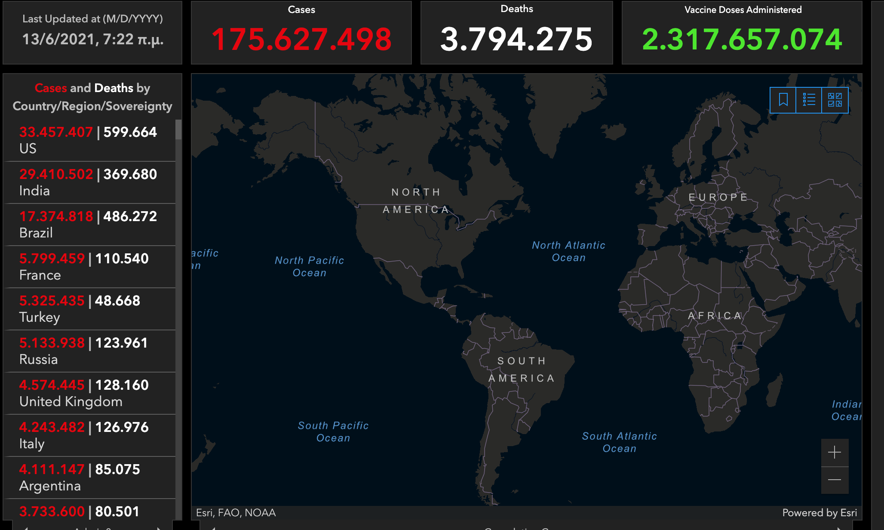This screenshot has height=530, width=884.
Task: Click the Vaccine Doses Administered panel
Action: tap(742, 33)
